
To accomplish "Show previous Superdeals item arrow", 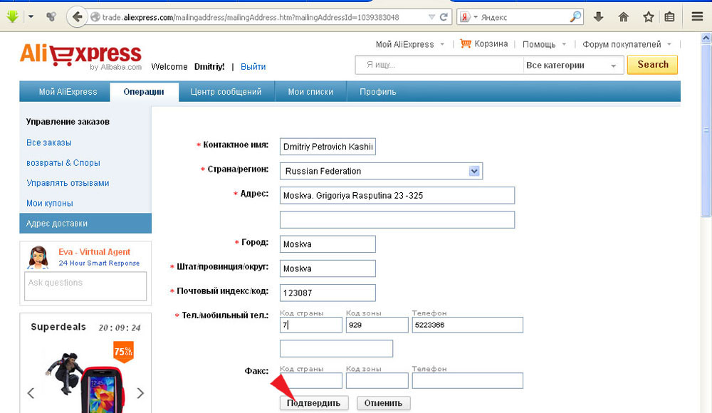I will tap(31, 393).
